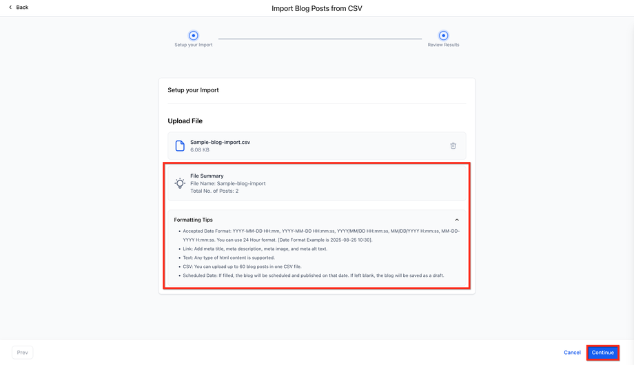This screenshot has height=365, width=634.
Task: Open the Setup your Import step label
Action: click(194, 45)
